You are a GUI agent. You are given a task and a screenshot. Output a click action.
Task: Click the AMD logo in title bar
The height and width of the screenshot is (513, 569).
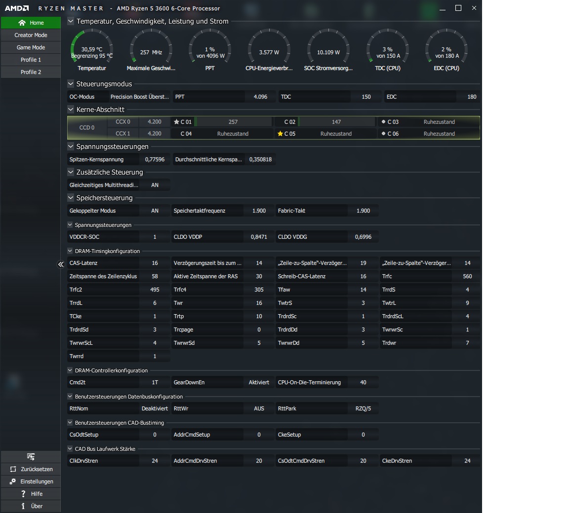point(17,8)
